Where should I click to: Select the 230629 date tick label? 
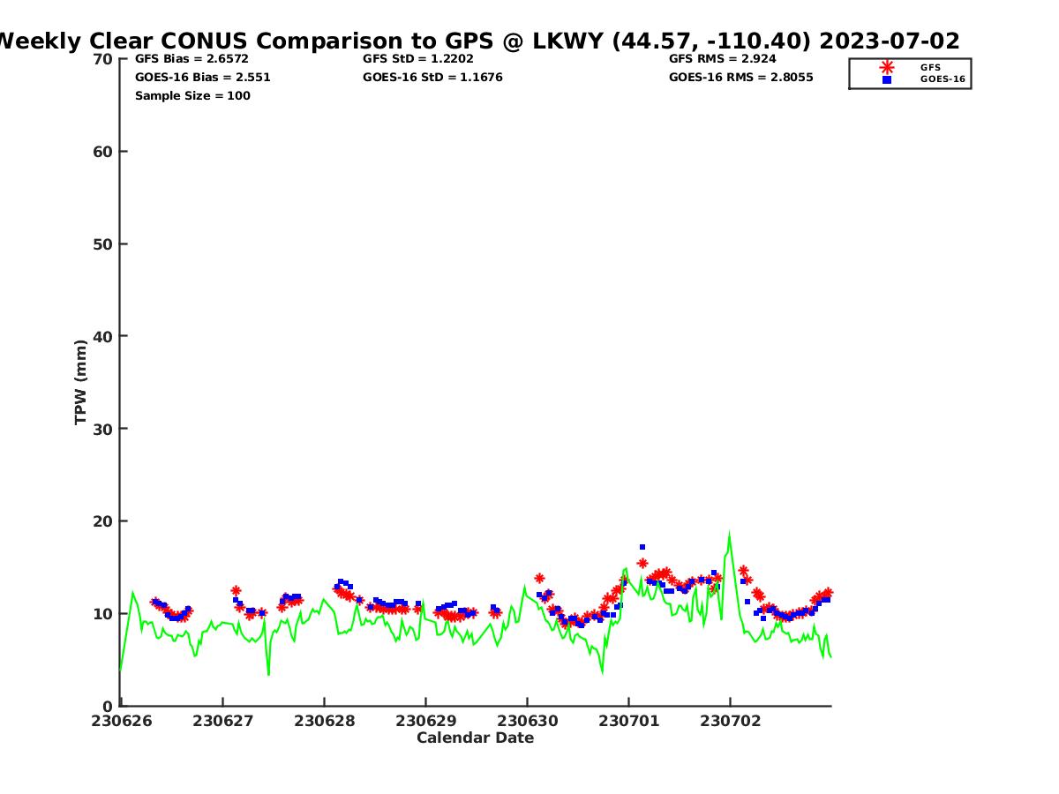tap(425, 721)
